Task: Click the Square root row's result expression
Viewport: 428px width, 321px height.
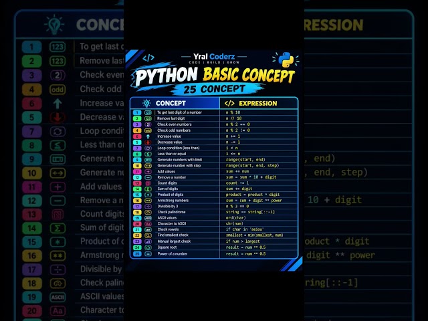Action: click(245, 247)
